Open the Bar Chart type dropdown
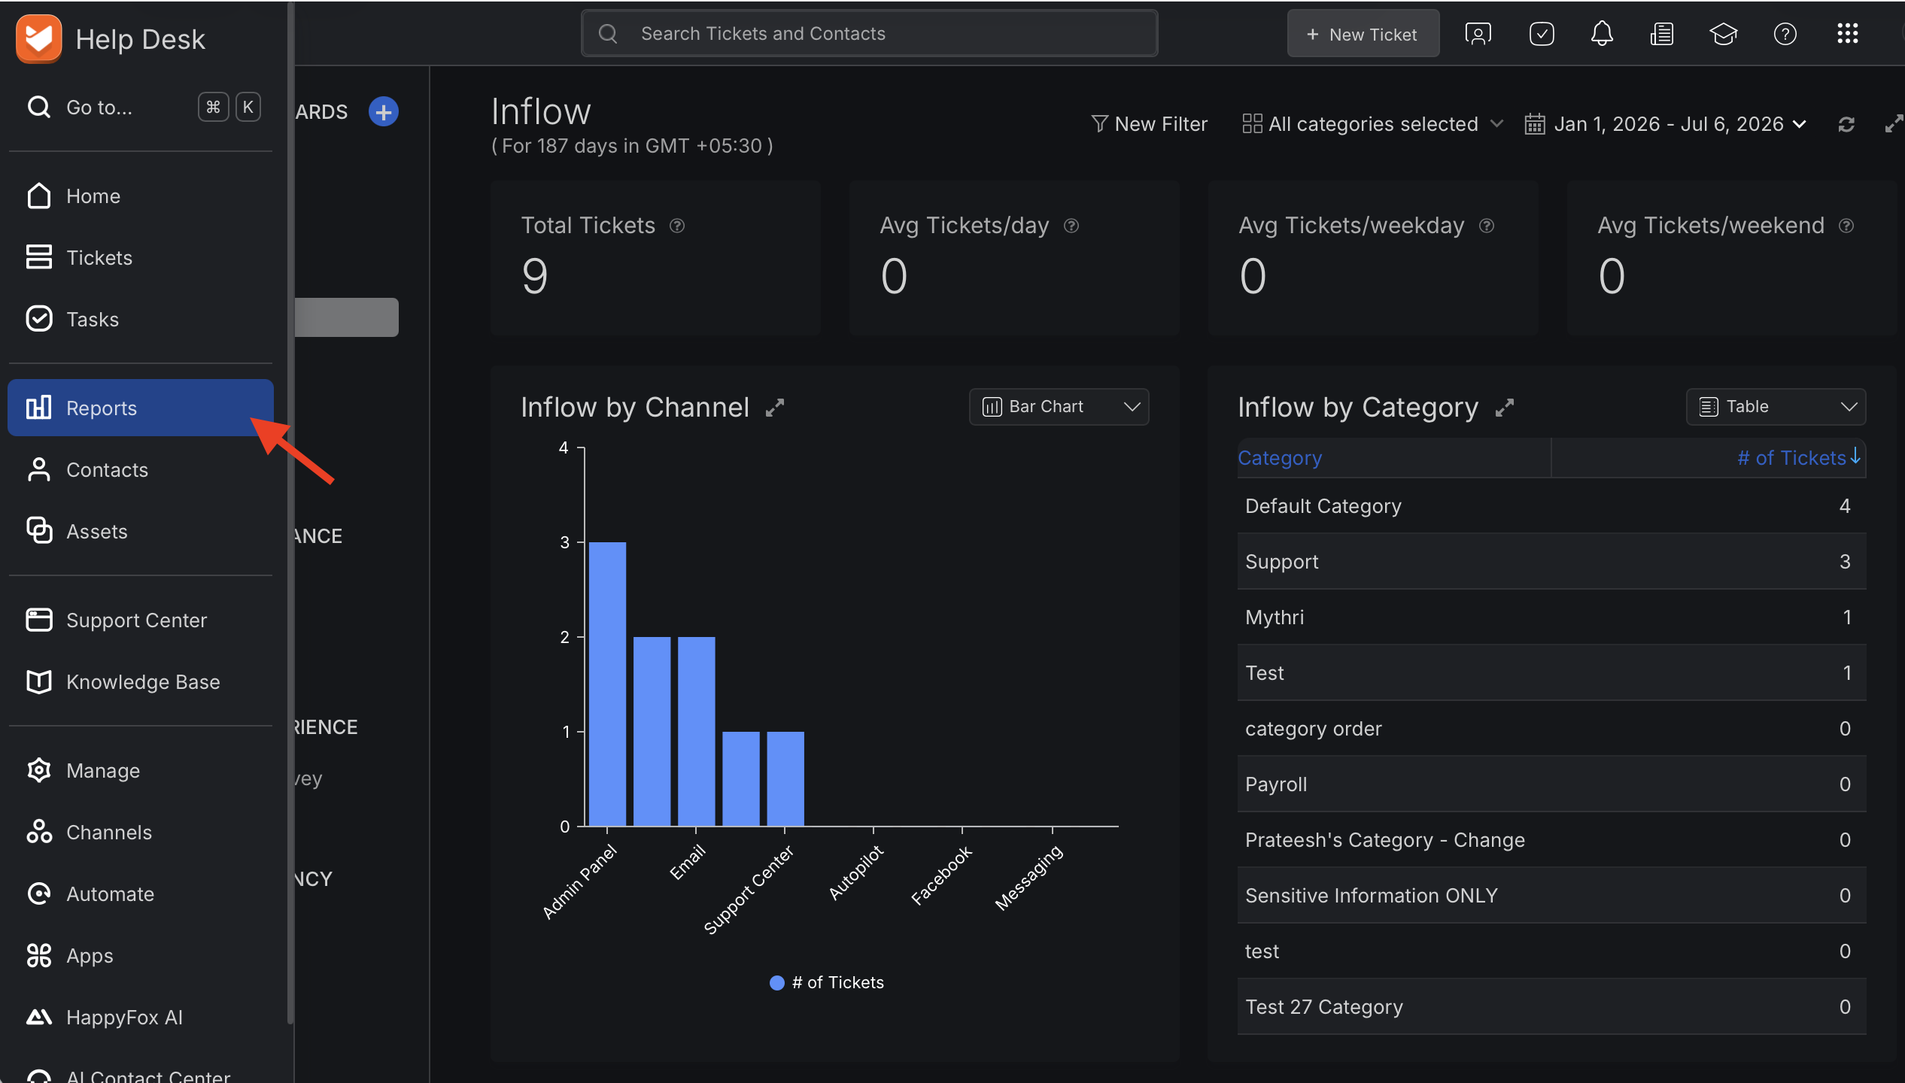The image size is (1905, 1083). pyautogui.click(x=1059, y=407)
